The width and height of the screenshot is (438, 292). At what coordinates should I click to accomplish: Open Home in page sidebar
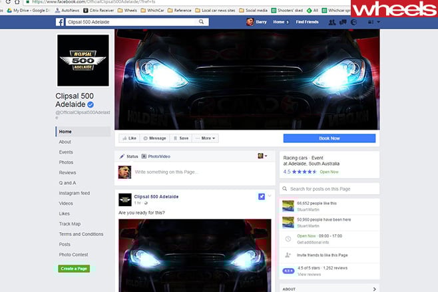[83, 132]
